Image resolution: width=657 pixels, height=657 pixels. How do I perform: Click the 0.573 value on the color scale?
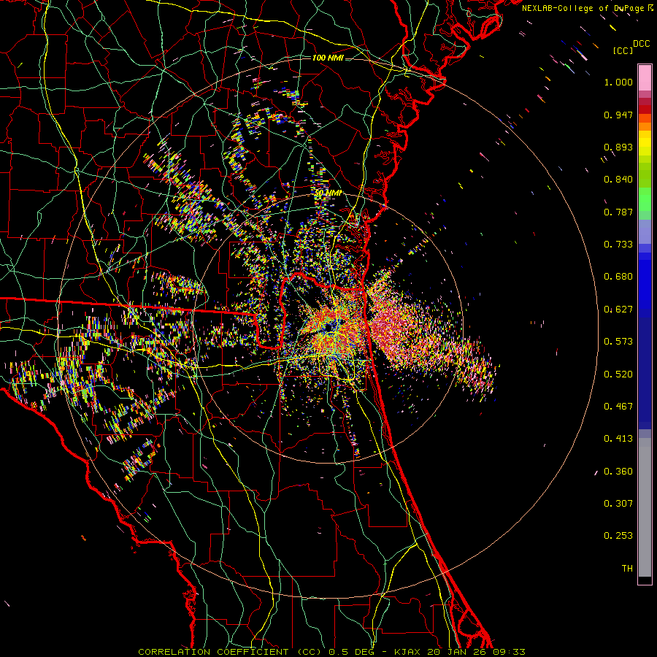(618, 342)
